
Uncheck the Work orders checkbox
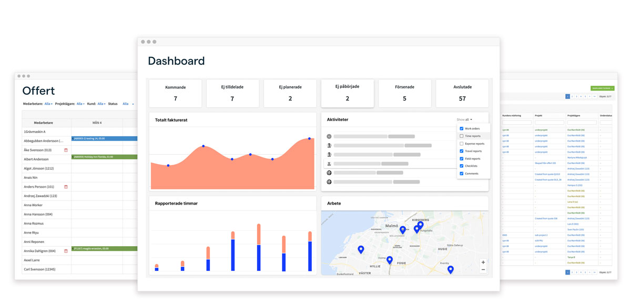(x=462, y=128)
